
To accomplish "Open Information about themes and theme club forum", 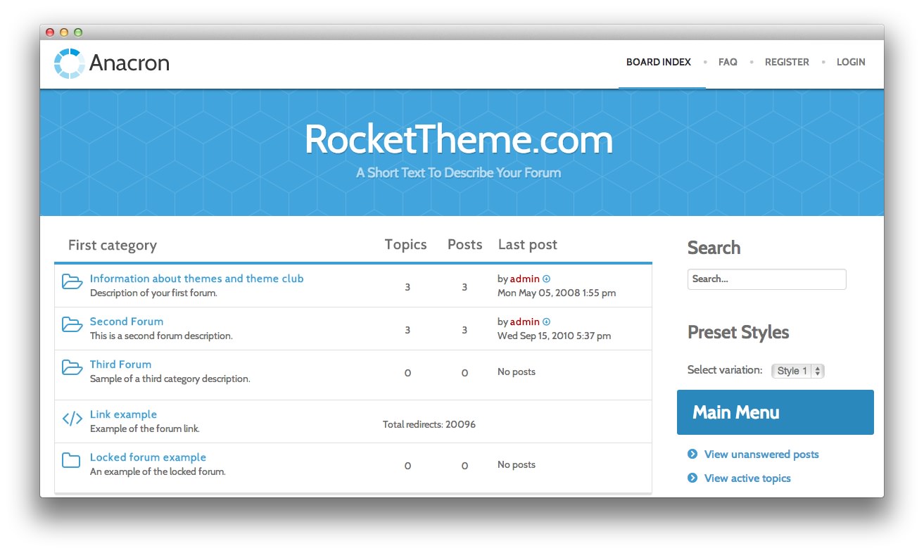I will (x=196, y=279).
